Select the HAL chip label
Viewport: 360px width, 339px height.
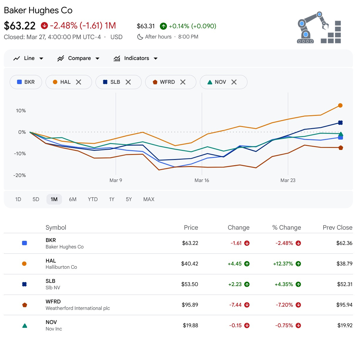(65, 82)
